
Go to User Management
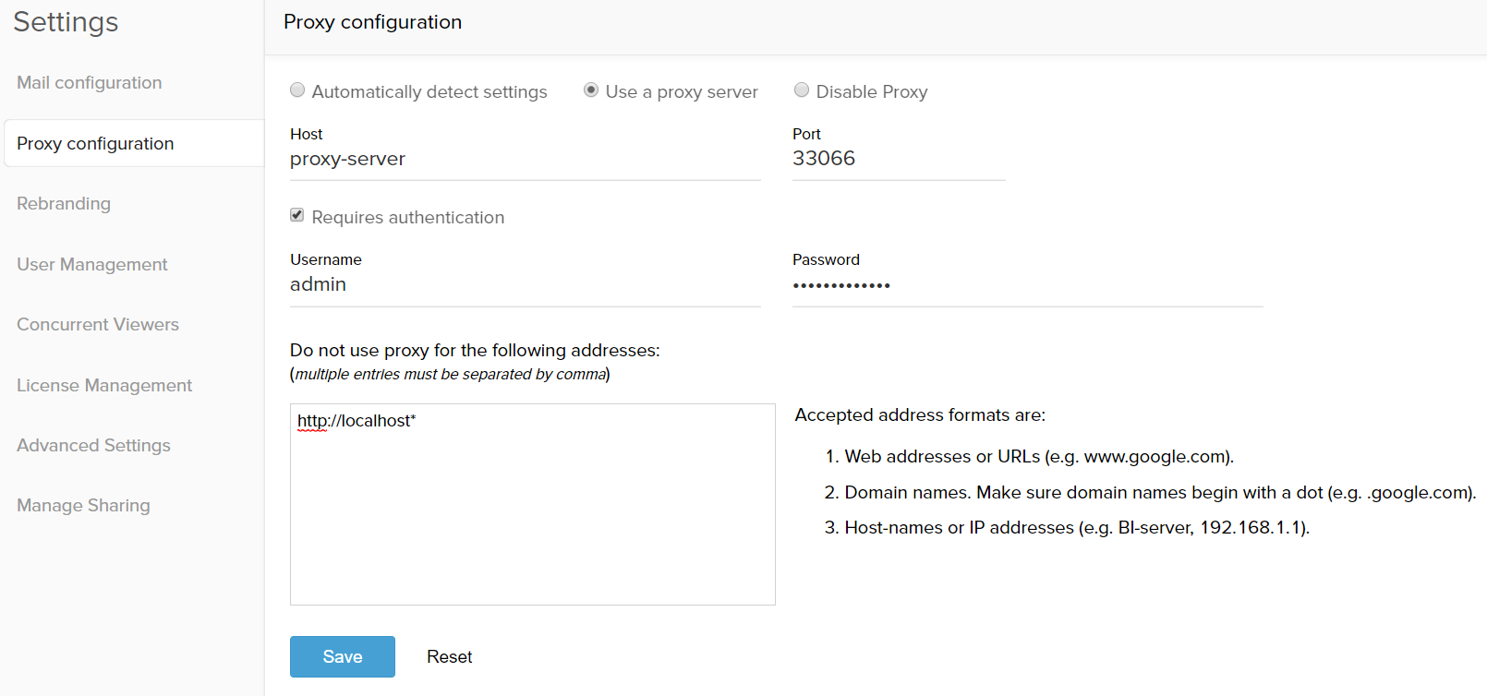point(92,265)
